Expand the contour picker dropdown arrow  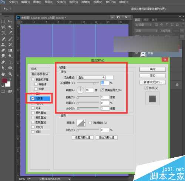[85, 123]
